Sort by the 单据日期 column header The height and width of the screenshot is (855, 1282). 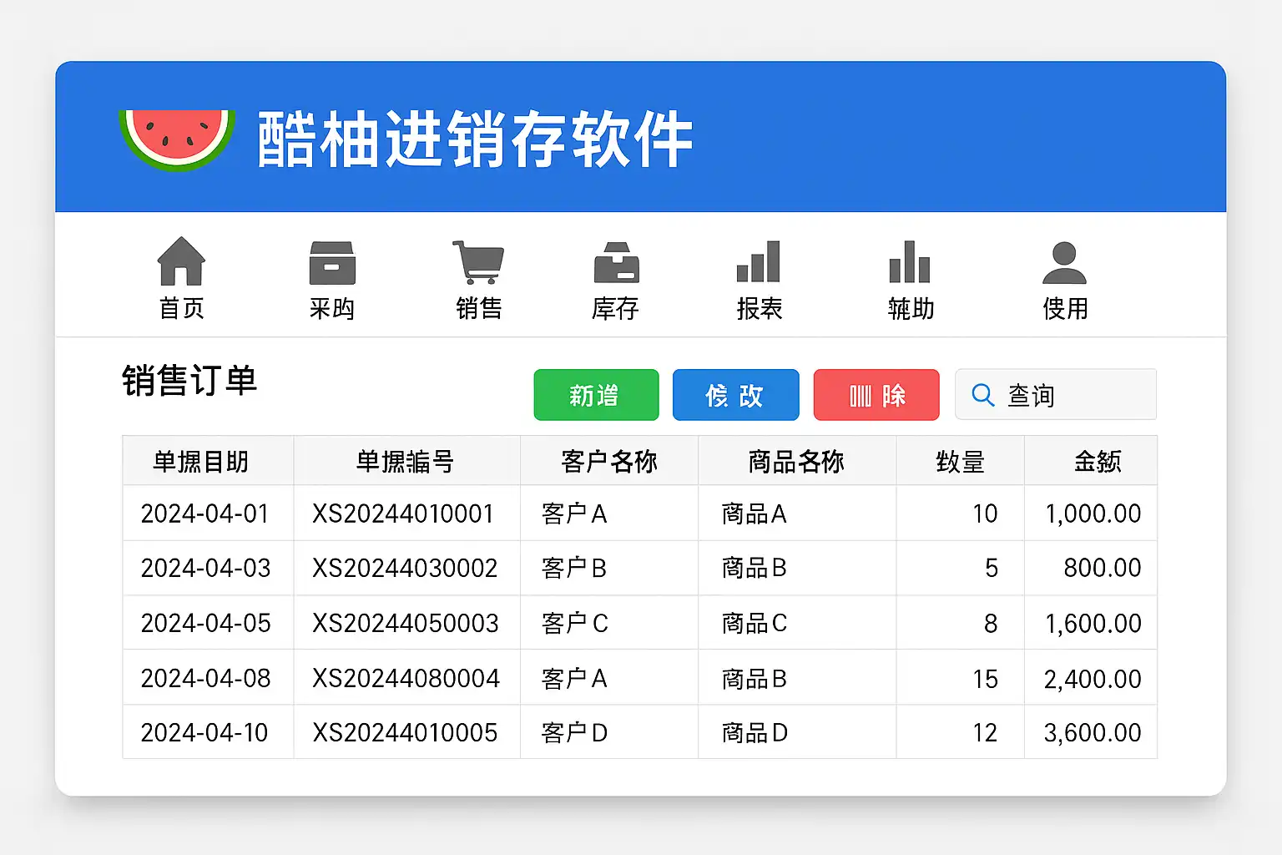coord(201,461)
